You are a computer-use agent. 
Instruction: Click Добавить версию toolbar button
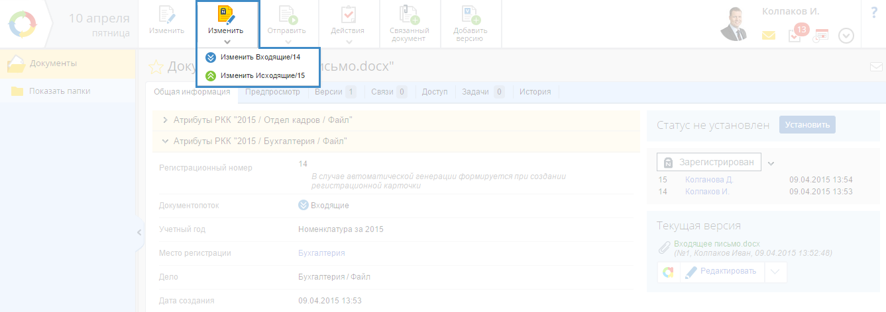point(471,24)
